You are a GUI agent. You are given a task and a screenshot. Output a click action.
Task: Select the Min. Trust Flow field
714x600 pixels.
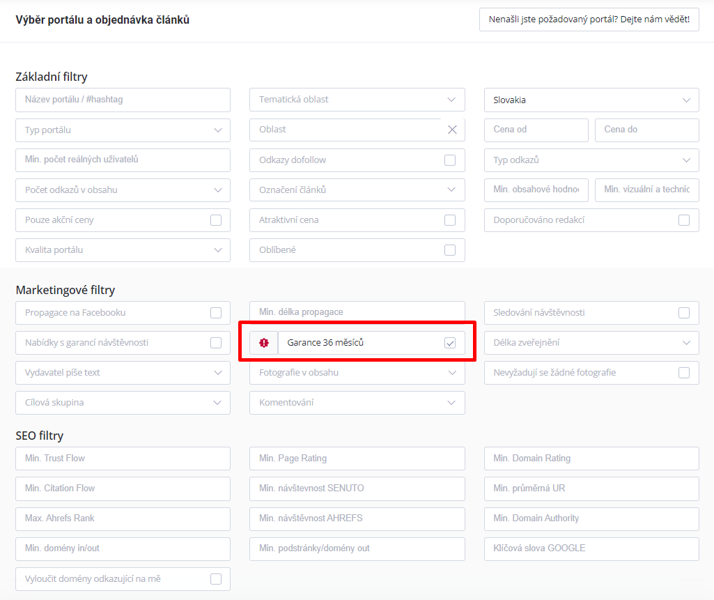click(x=123, y=459)
